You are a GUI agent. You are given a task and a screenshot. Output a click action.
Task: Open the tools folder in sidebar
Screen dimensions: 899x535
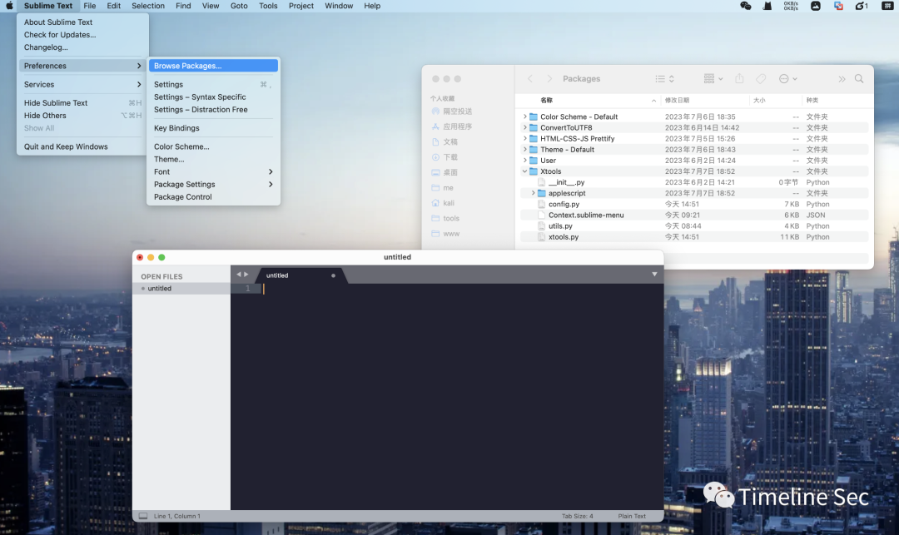click(445, 218)
